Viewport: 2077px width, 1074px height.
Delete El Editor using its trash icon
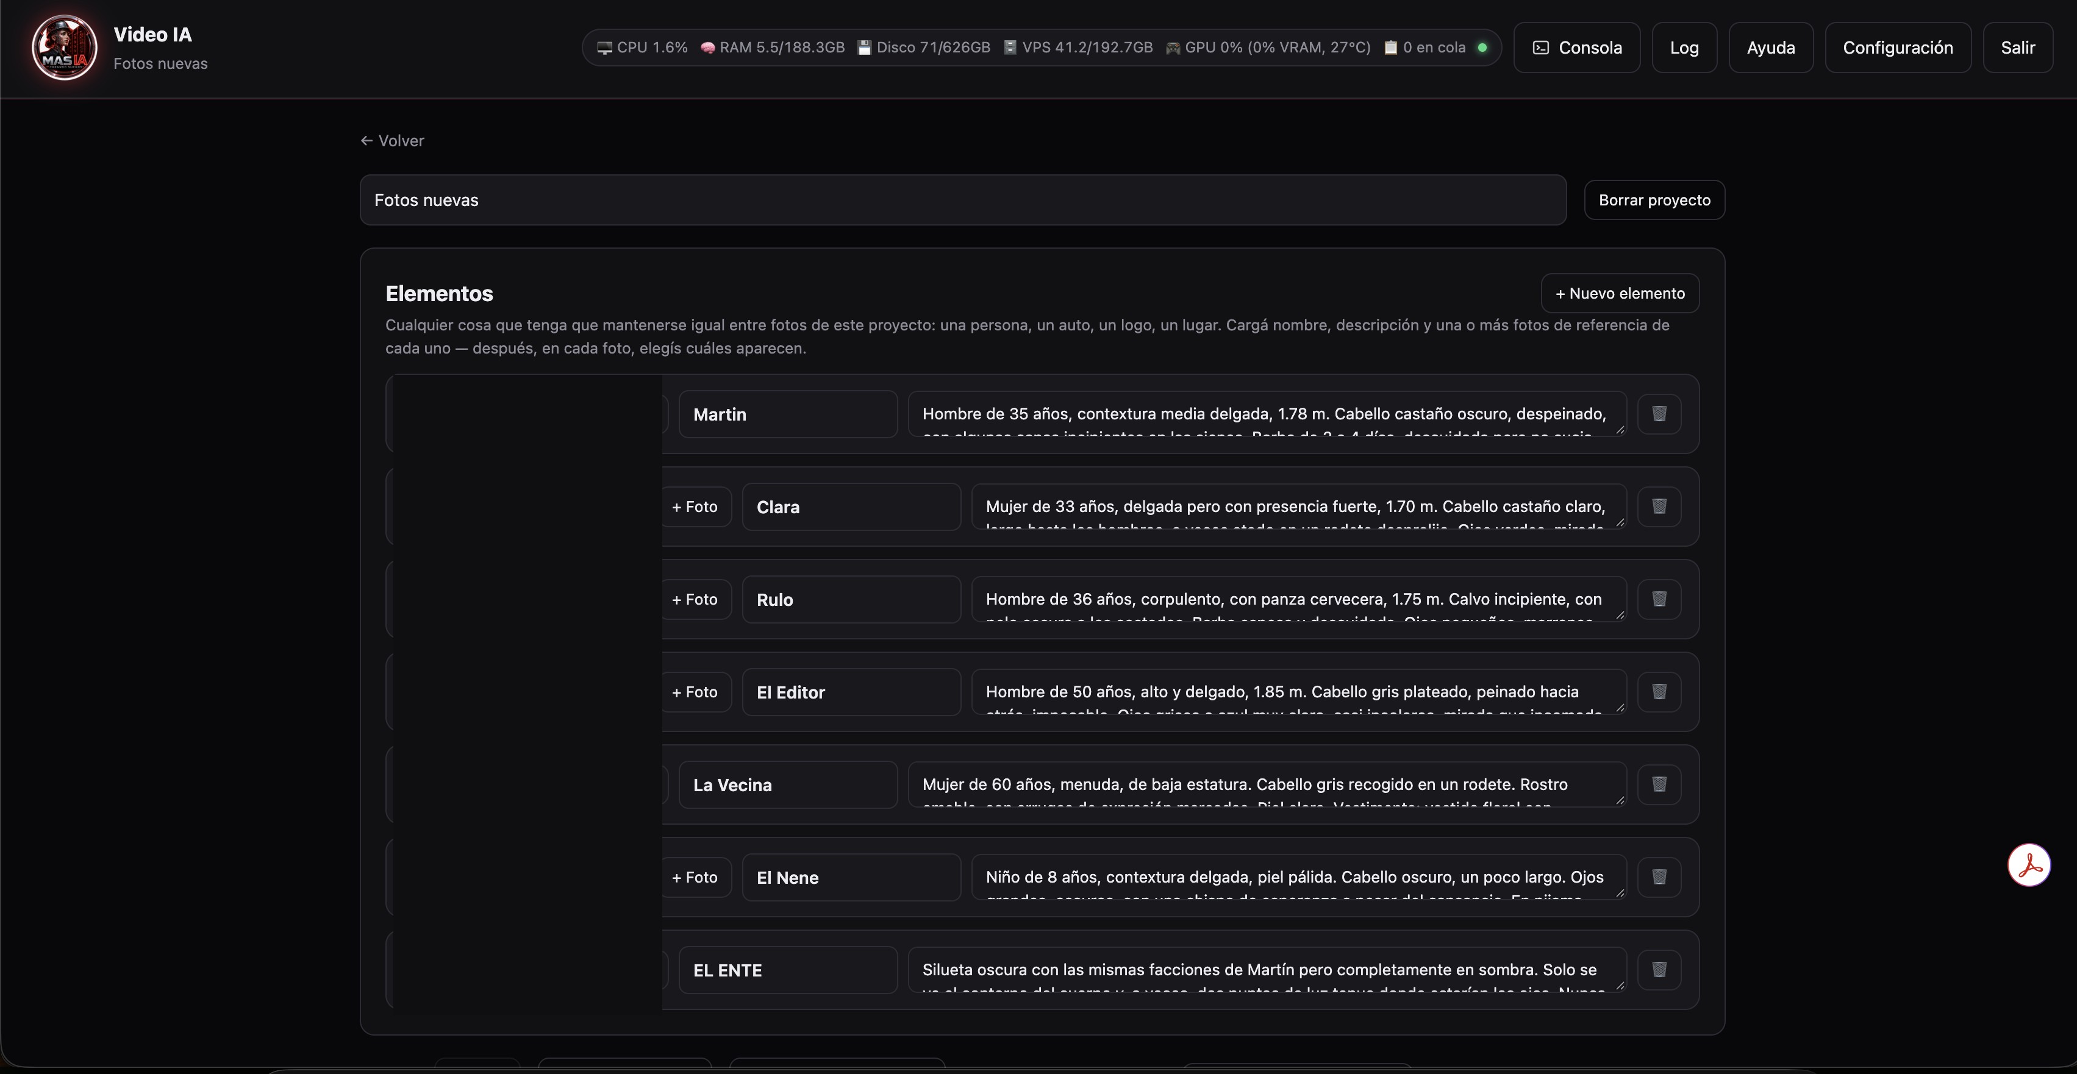point(1659,691)
